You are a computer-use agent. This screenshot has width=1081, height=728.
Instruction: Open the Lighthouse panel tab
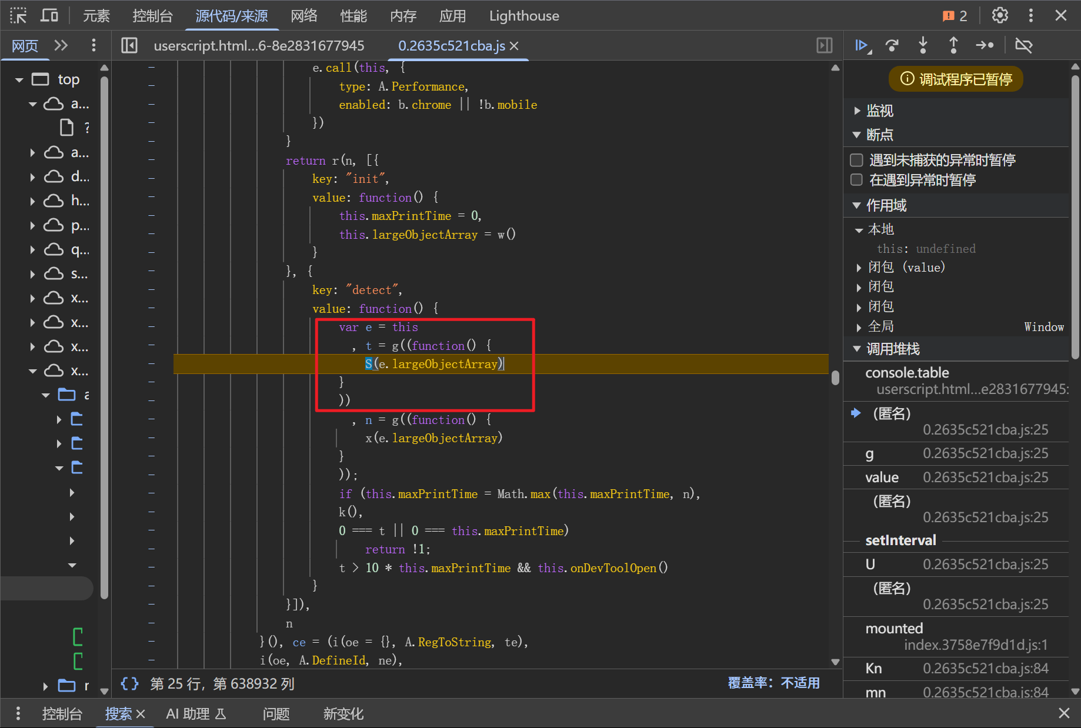pos(523,16)
